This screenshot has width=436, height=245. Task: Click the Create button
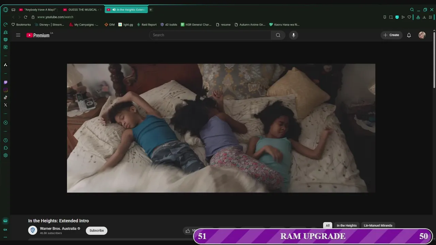click(391, 35)
